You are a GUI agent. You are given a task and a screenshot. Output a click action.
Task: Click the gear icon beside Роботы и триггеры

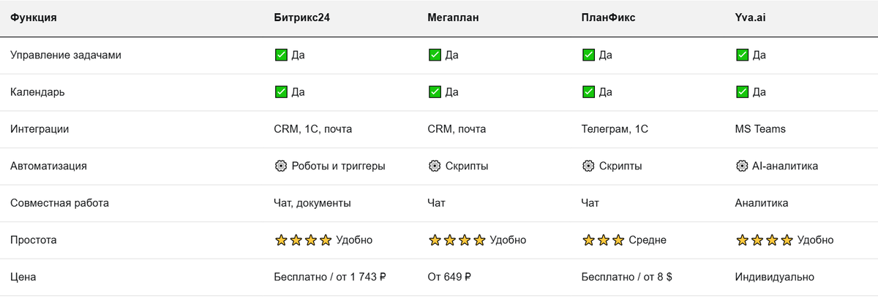click(x=281, y=166)
